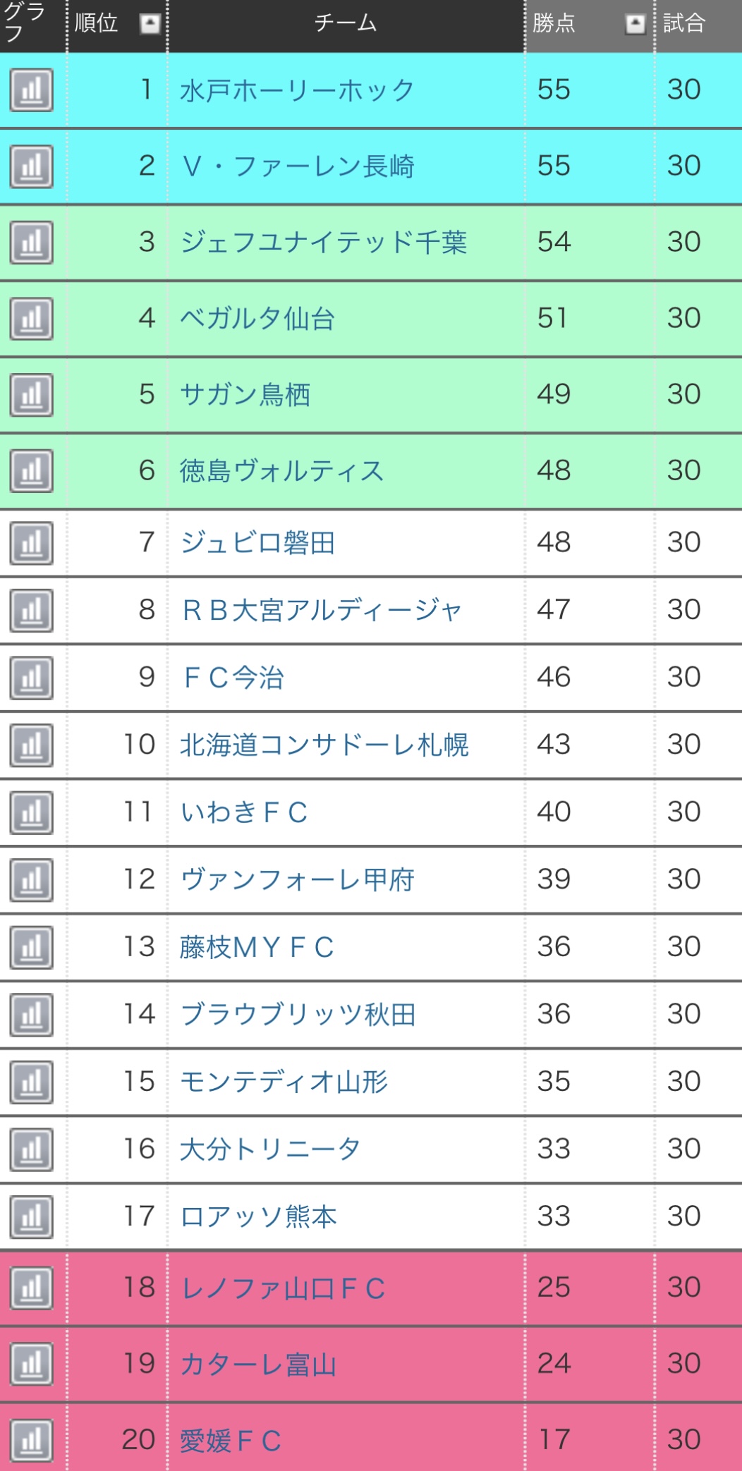
Task: Click graph icon for 藤枝MYFC
Action: tap(31, 948)
